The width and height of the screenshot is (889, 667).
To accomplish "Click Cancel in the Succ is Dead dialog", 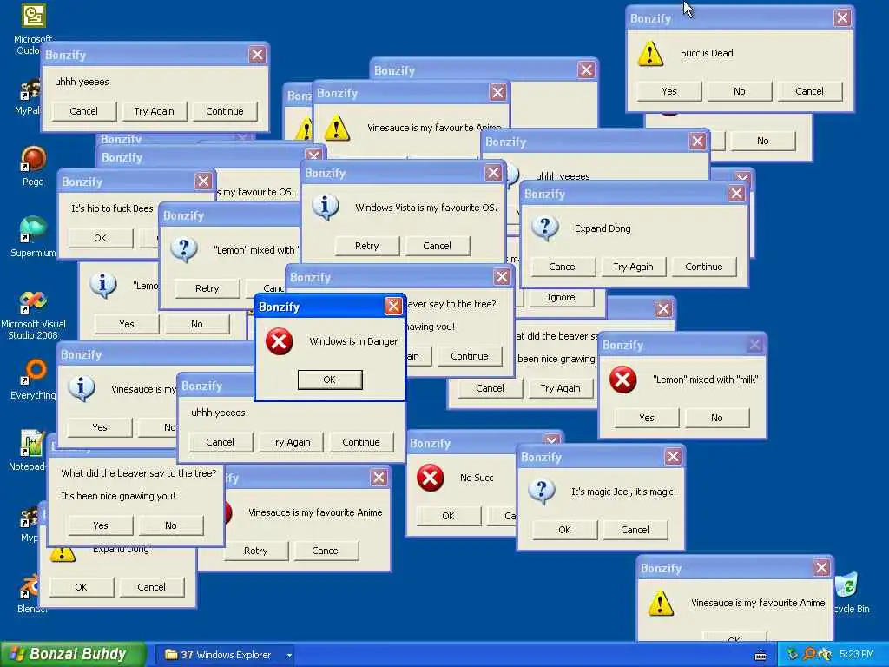I will coord(809,91).
